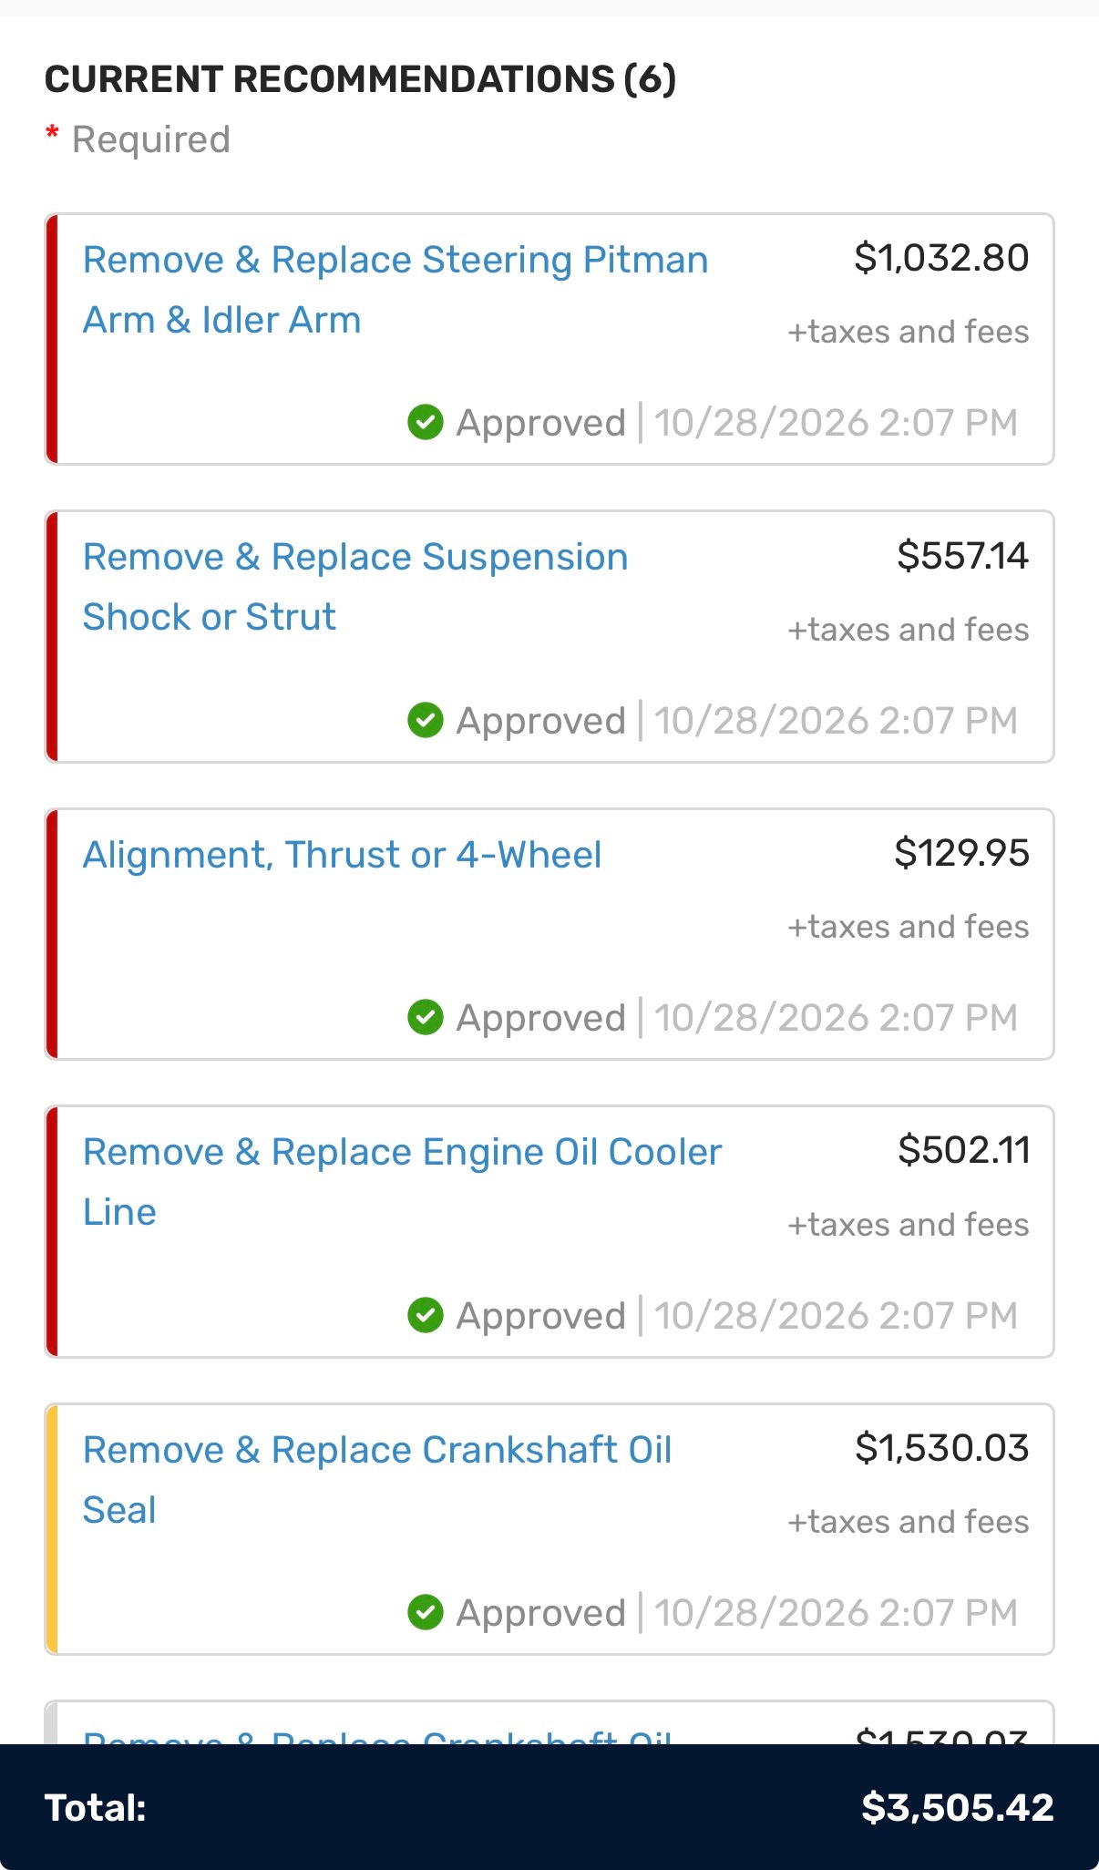This screenshot has height=1870, width=1099.
Task: Open the partially visible last Crankshaft Oil card
Action: tap(549, 1723)
